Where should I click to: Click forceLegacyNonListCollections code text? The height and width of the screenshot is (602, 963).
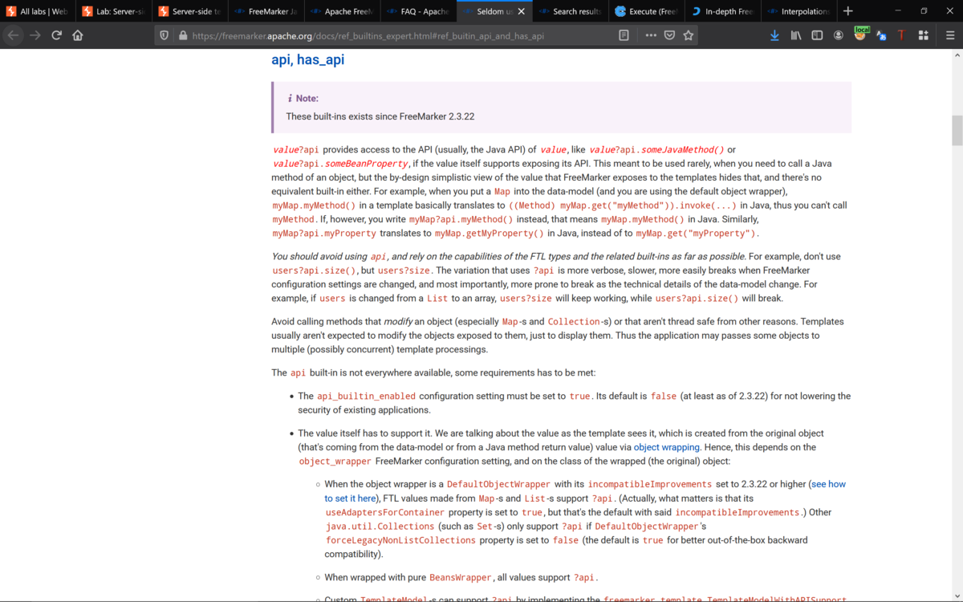[401, 541]
